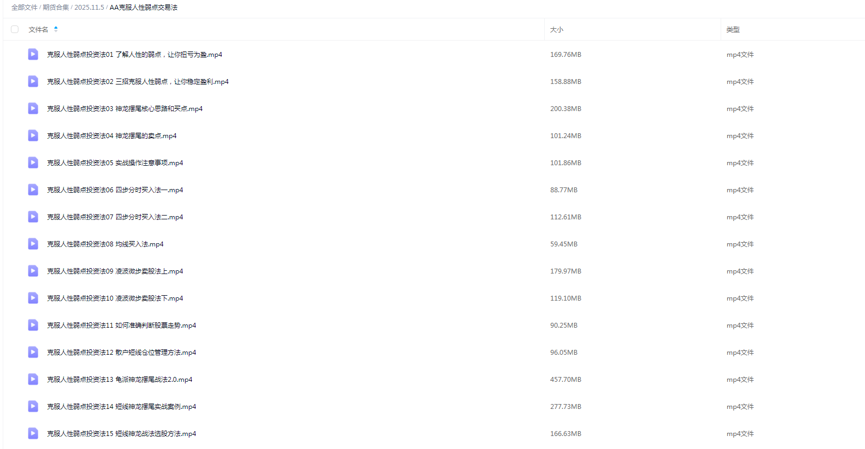Viewport: 865px width, 449px height.
Task: Click video icon for lesson 13 file
Action: pos(33,379)
